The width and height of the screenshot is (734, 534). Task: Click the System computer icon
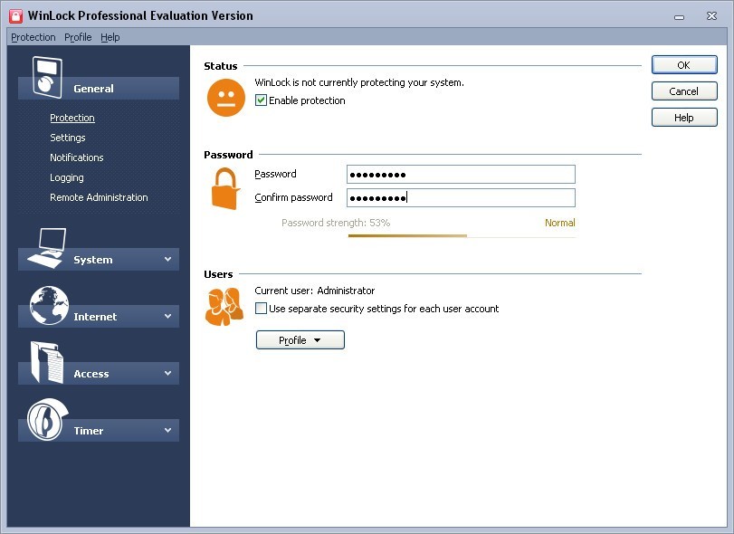point(47,248)
